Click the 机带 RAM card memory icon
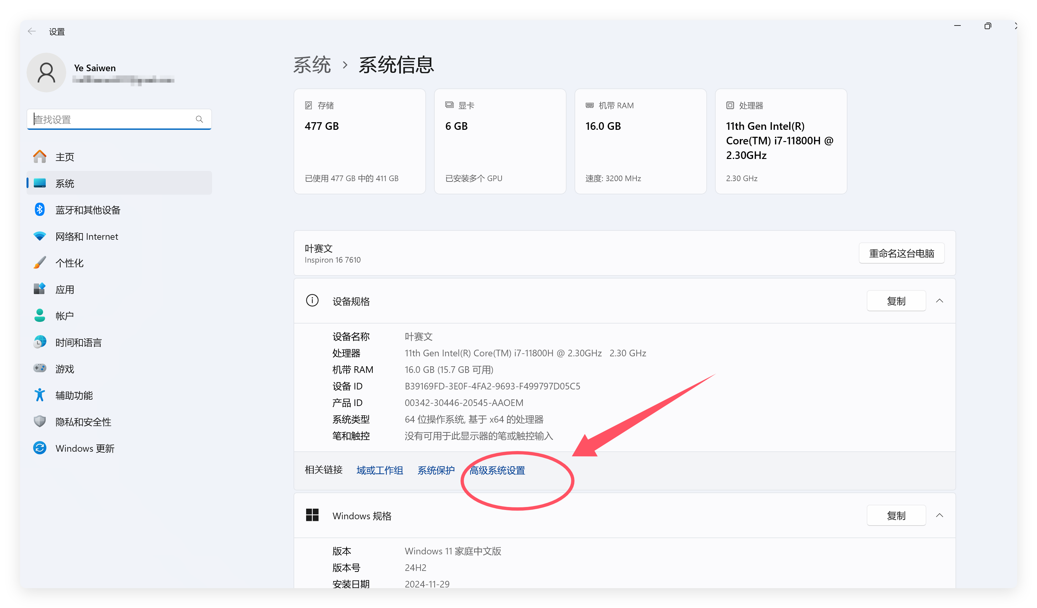1037x608 pixels. click(x=590, y=105)
